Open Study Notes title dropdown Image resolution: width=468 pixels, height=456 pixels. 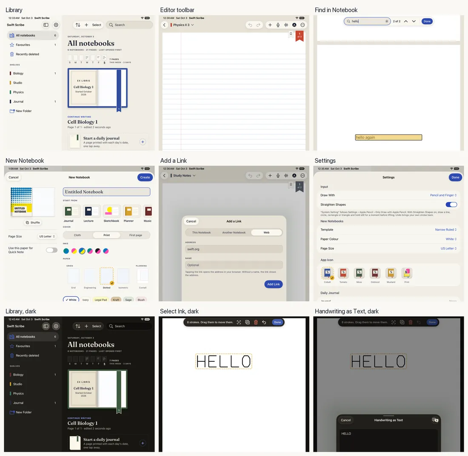click(183, 176)
